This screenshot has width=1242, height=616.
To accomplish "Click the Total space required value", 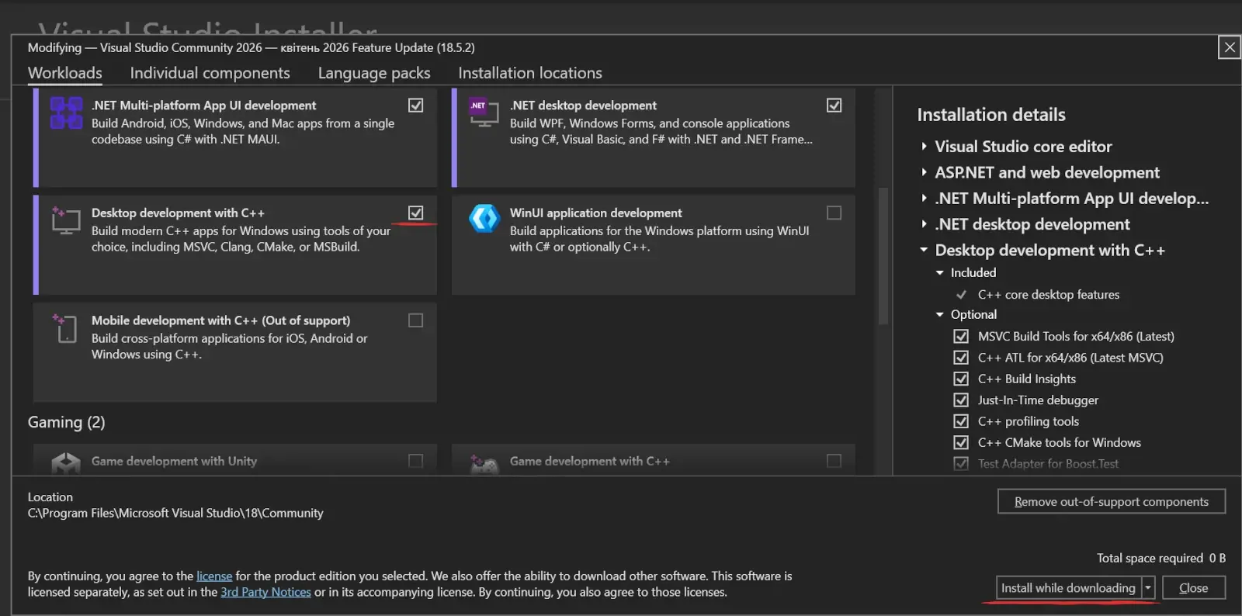I will pos(1217,558).
